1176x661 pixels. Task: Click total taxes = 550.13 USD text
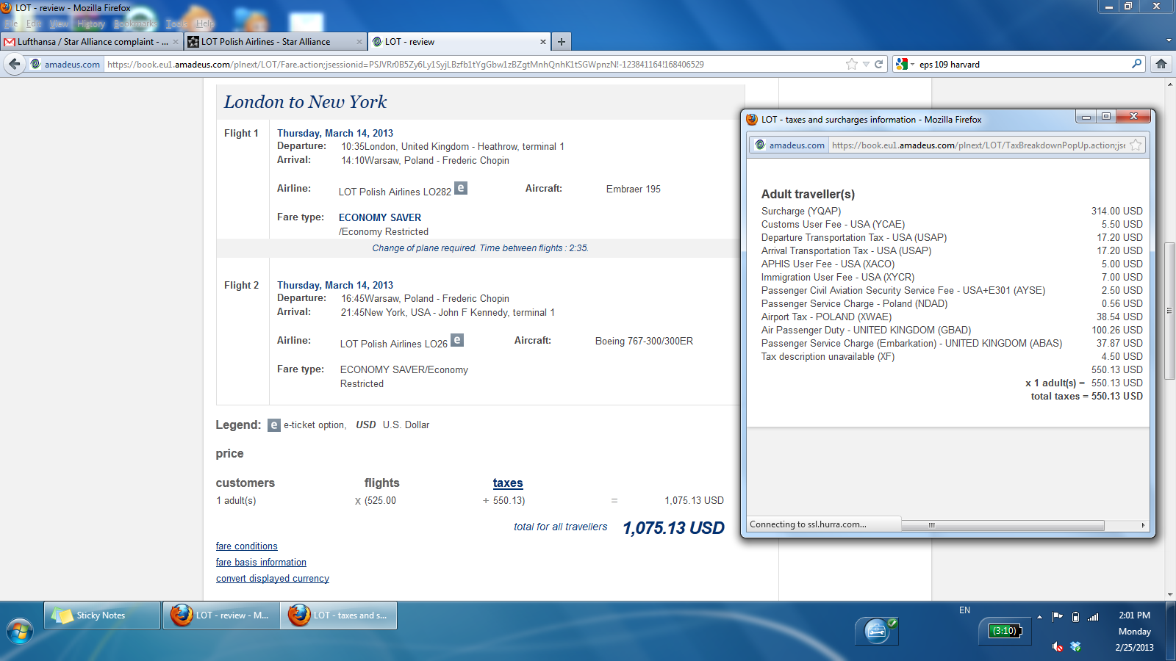click(x=1086, y=396)
